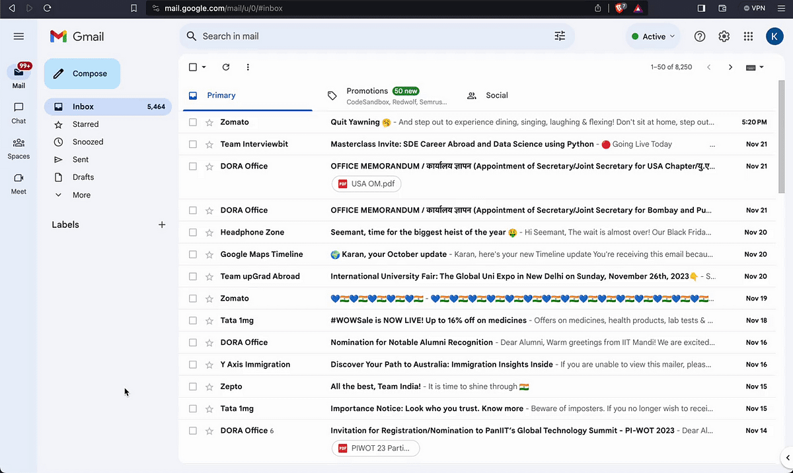The height and width of the screenshot is (473, 793).
Task: Check the Headphone Zone email
Action: click(193, 233)
